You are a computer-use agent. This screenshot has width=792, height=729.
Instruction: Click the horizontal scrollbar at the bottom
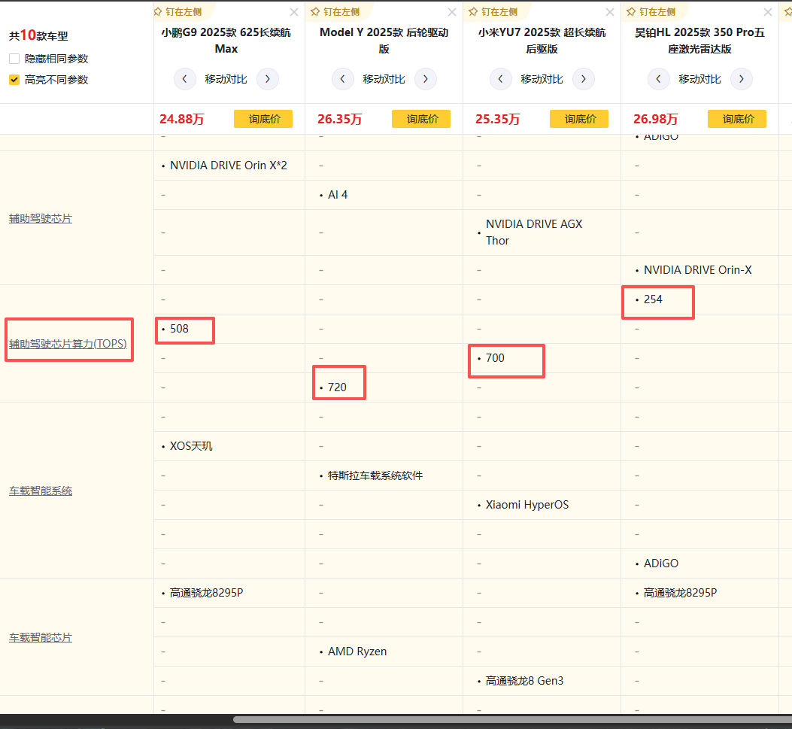click(x=512, y=720)
